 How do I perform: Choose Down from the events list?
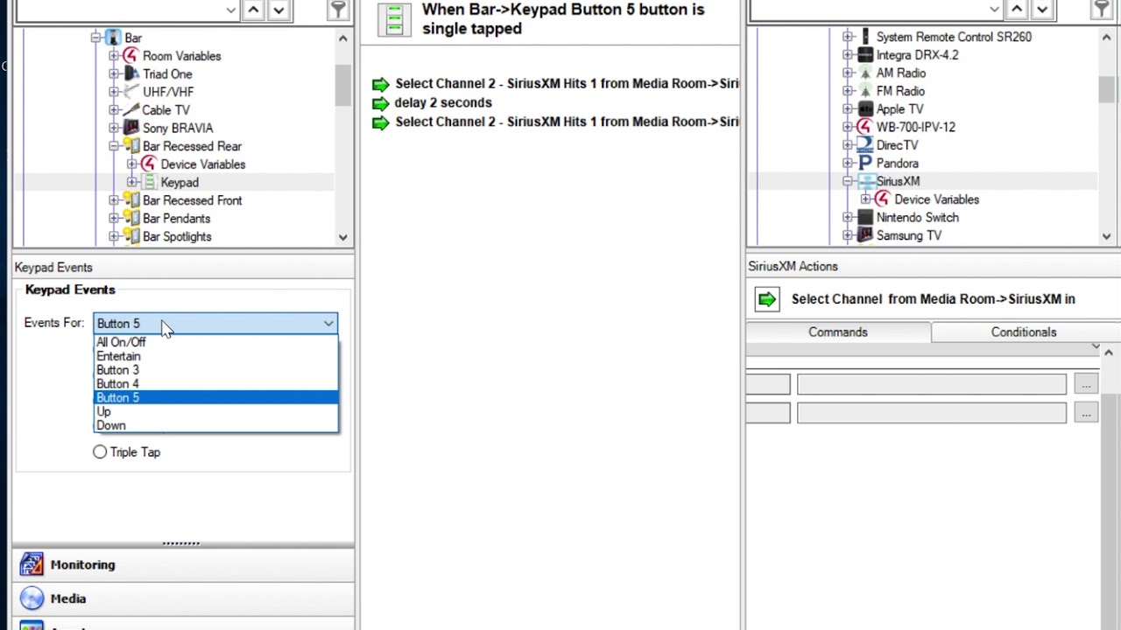[215, 425]
